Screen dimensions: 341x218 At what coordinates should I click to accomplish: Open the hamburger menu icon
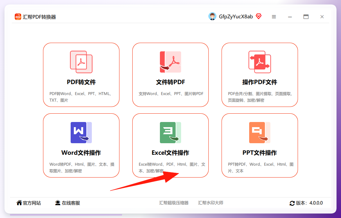tap(274, 17)
